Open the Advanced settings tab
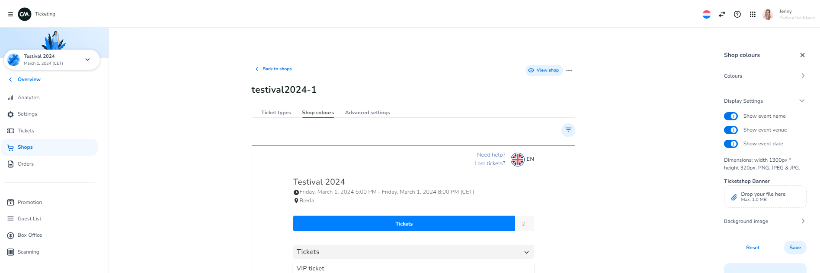This screenshot has height=273, width=820. [x=367, y=113]
